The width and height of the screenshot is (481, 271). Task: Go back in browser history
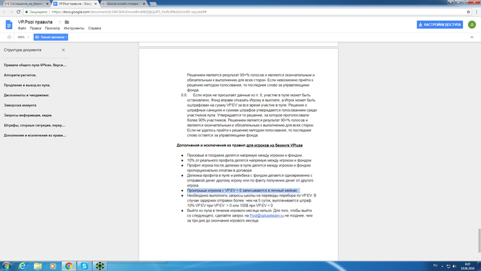[4, 12]
